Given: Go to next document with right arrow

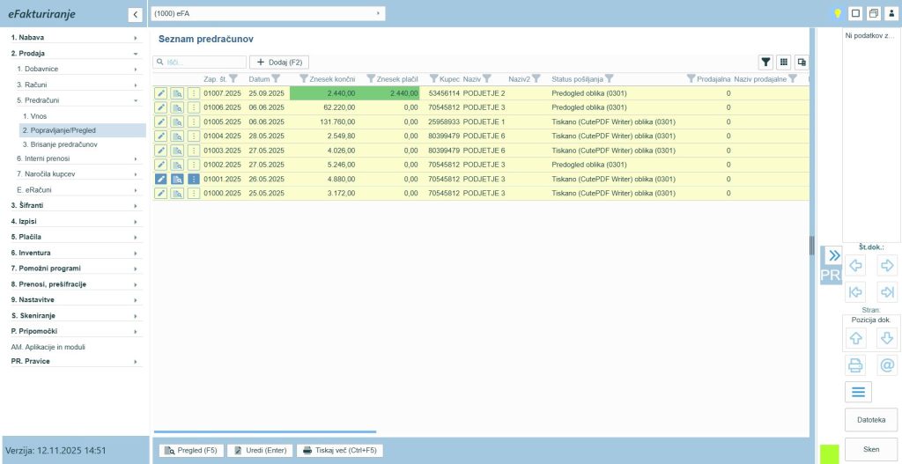Looking at the screenshot, I should (887, 265).
